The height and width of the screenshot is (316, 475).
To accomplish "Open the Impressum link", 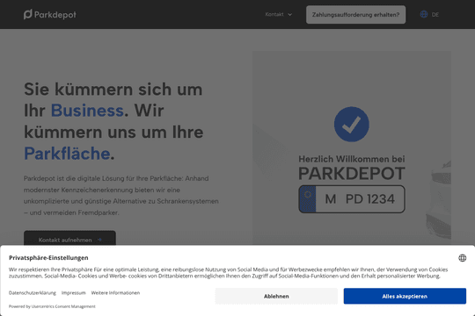I will pos(74,292).
